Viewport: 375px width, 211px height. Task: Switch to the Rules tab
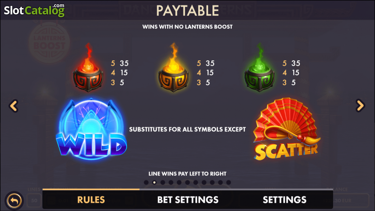[x=91, y=199]
